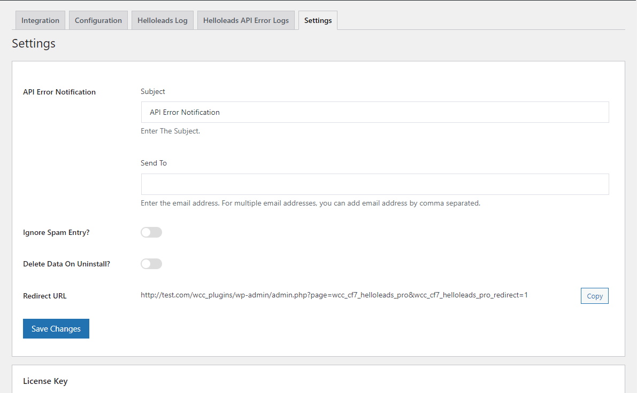Screen dimensions: 637x393
Task: Click the 'Enter The Subject.' hint text
Action: click(170, 131)
